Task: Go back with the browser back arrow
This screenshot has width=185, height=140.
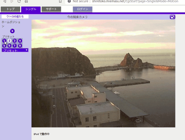Action: (x=5, y=1)
